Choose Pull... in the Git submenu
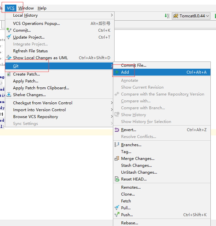 point(126,208)
